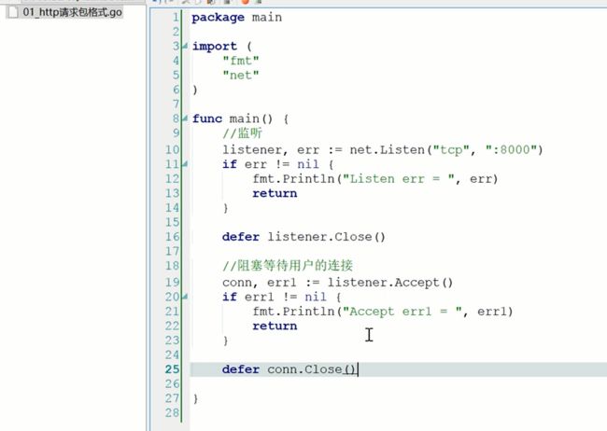Click "if err != nil" on line 11
The height and width of the screenshot is (431, 607).
pyautogui.click(x=271, y=164)
